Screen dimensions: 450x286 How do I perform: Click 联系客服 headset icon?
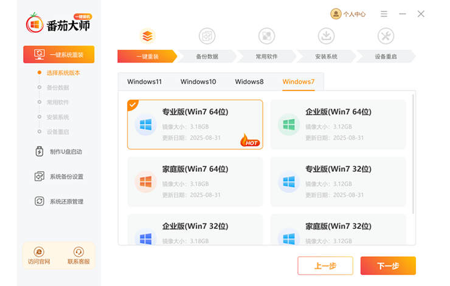point(78,252)
